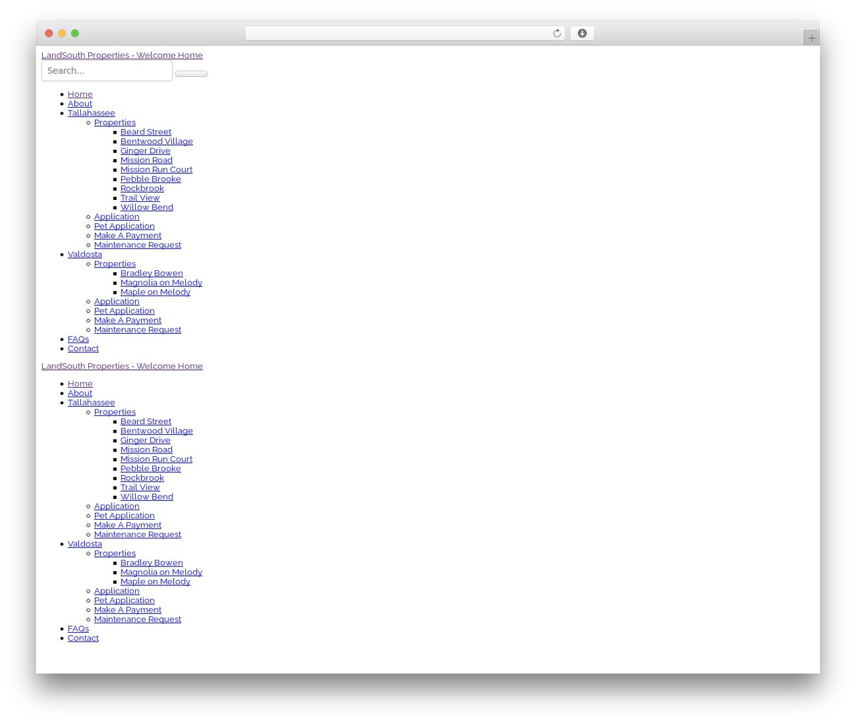Open Bradley Bowen in the lower menu
The width and height of the screenshot is (856, 725).
pos(151,562)
